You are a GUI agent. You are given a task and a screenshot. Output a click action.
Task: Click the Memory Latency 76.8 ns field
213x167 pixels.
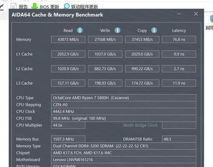[179, 40]
